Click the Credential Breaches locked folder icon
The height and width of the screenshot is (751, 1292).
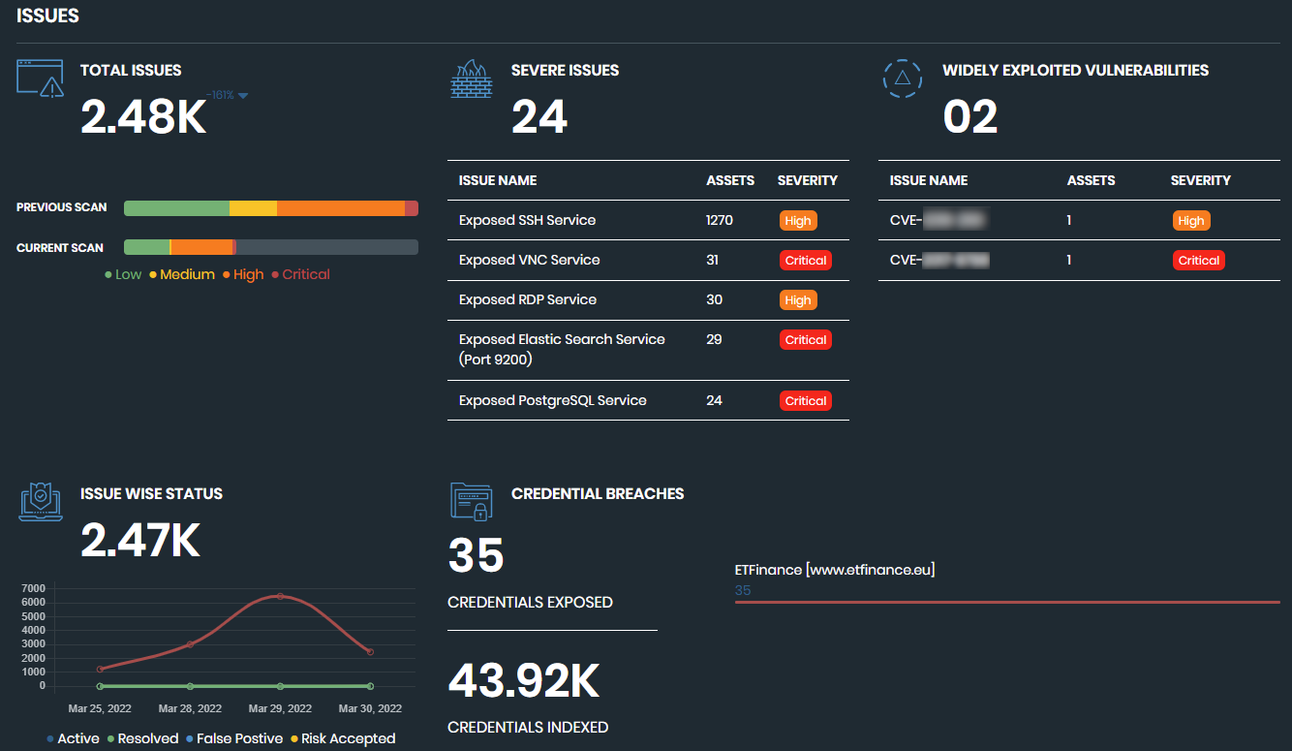coord(472,502)
